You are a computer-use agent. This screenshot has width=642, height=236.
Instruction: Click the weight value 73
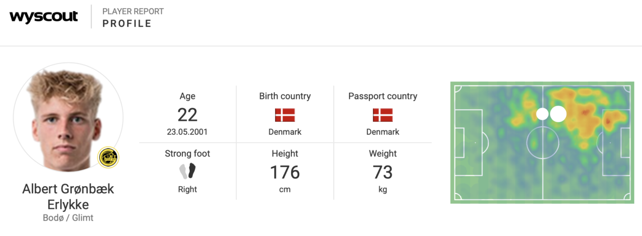click(x=383, y=172)
